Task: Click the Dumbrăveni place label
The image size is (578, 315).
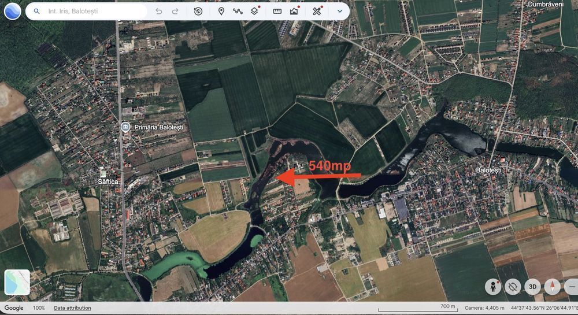Action: click(x=546, y=4)
